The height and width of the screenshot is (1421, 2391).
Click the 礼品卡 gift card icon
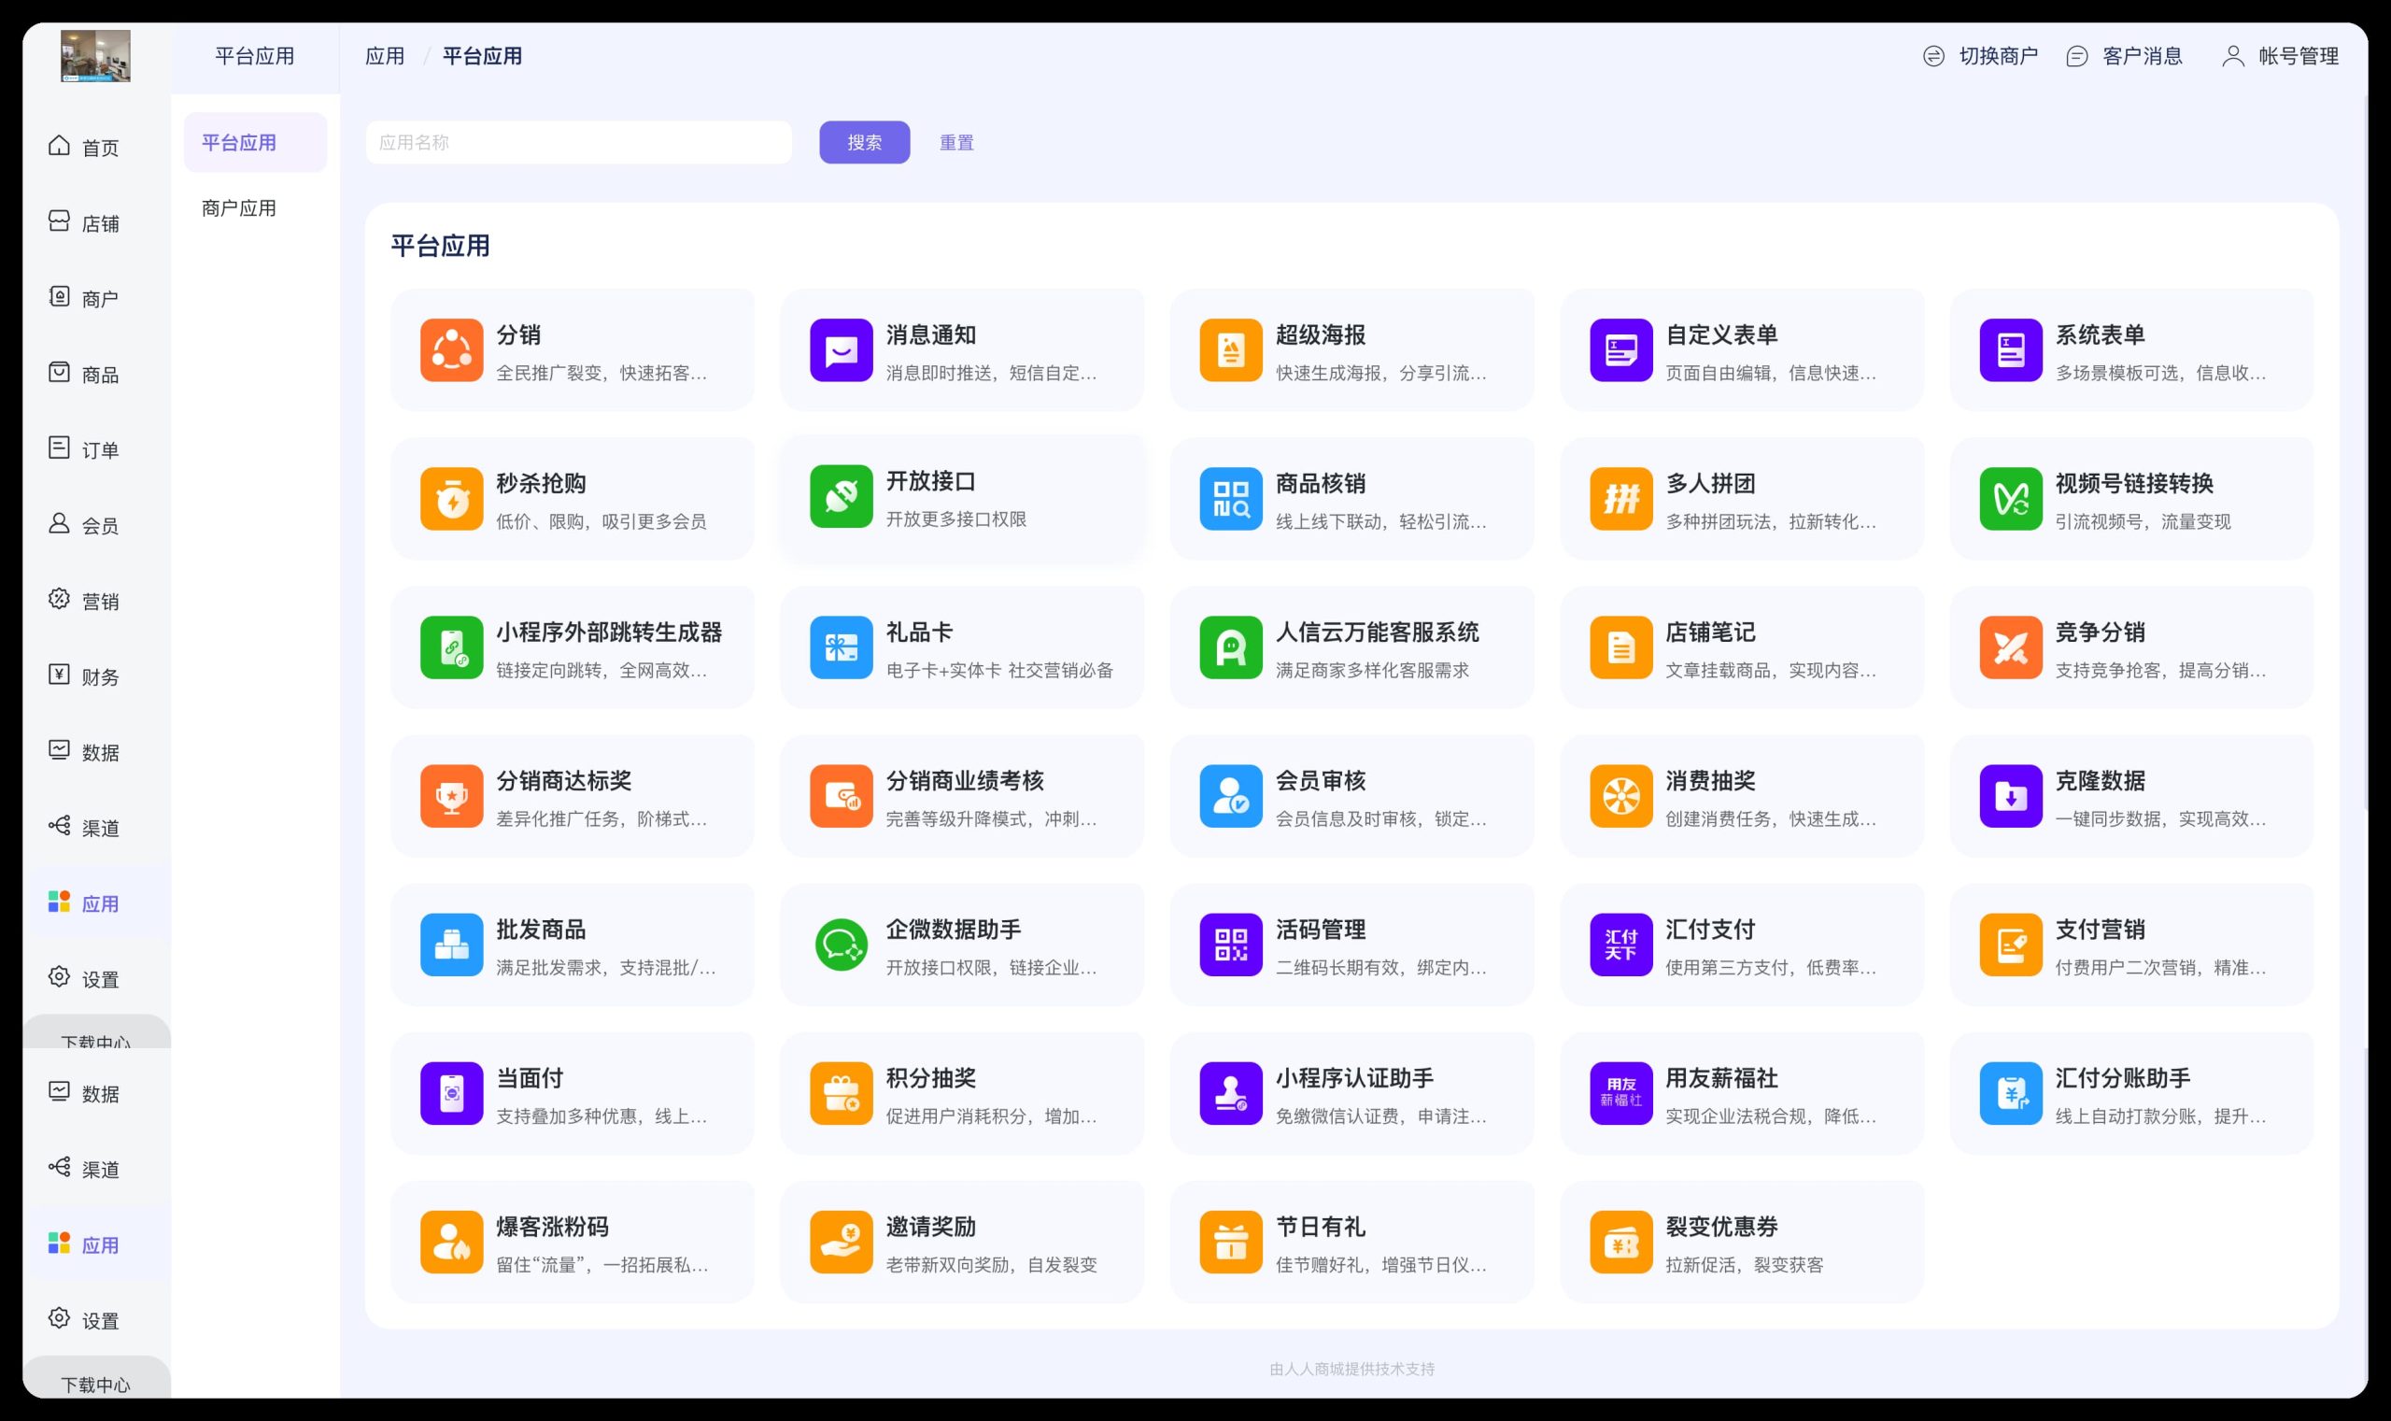pos(841,647)
